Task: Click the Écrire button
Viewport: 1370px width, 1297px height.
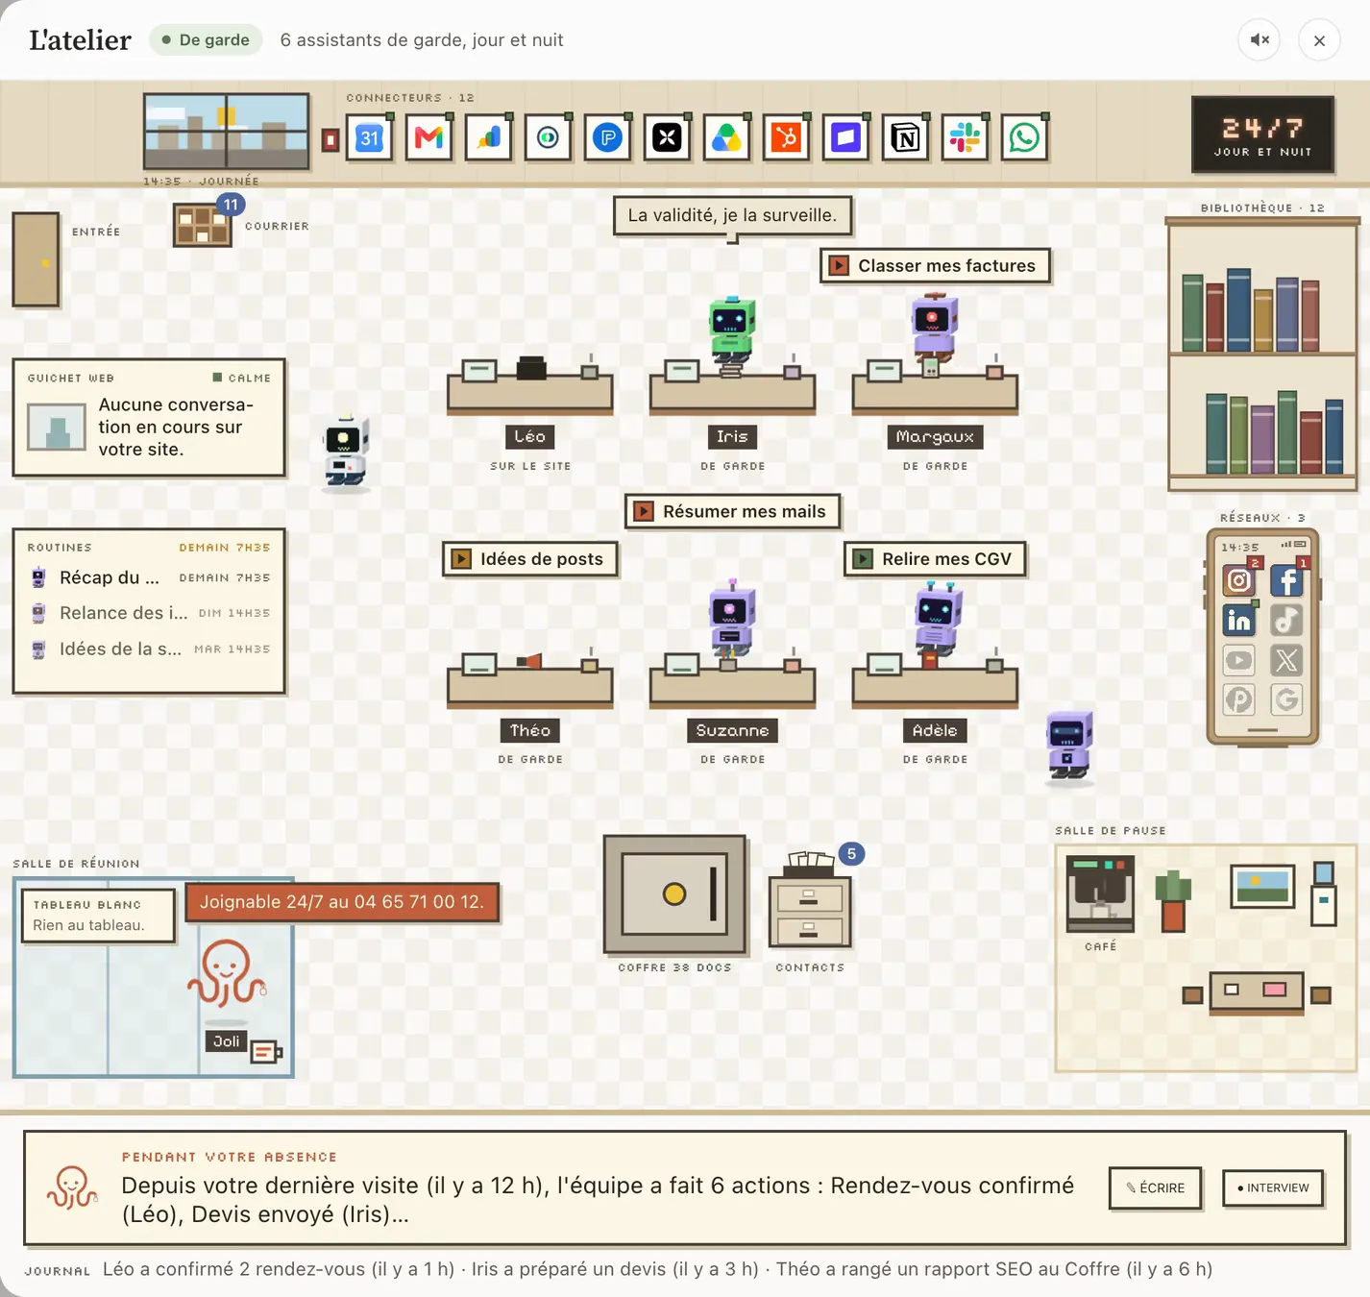Action: (x=1156, y=1188)
